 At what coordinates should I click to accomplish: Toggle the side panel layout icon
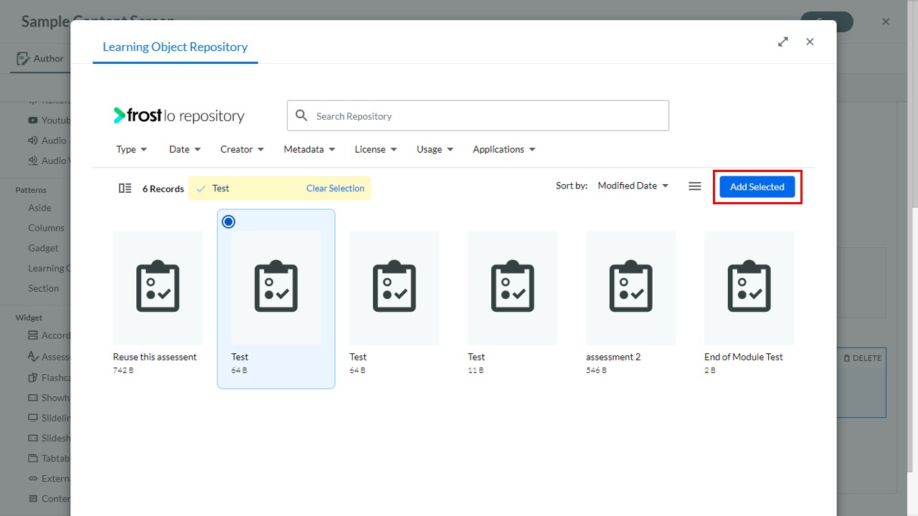(x=125, y=188)
